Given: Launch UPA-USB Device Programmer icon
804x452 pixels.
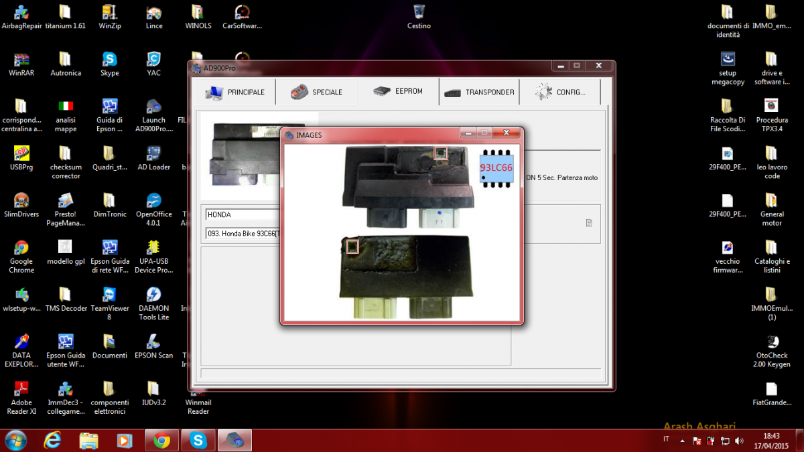Looking at the screenshot, I should tap(154, 256).
